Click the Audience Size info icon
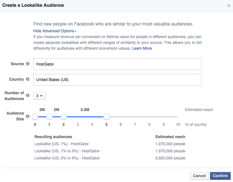233x182 pixels. tap(28, 116)
